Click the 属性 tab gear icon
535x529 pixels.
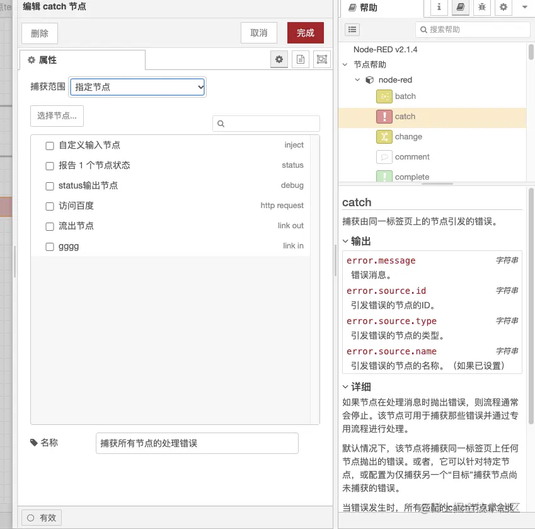pos(32,60)
